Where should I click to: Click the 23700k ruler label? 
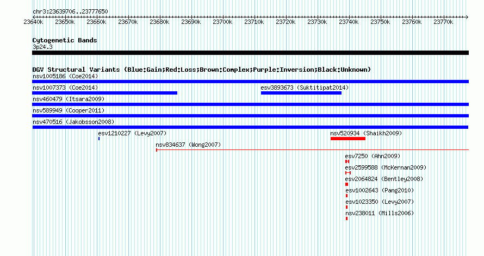pos(222,22)
